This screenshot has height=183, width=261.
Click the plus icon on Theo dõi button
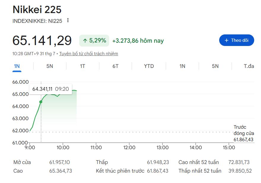point(227,40)
